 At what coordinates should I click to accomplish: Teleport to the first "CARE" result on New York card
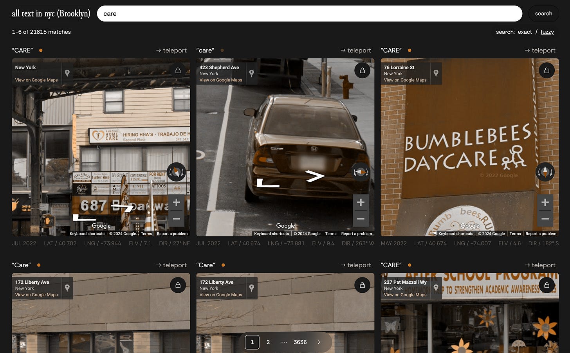pyautogui.click(x=171, y=50)
